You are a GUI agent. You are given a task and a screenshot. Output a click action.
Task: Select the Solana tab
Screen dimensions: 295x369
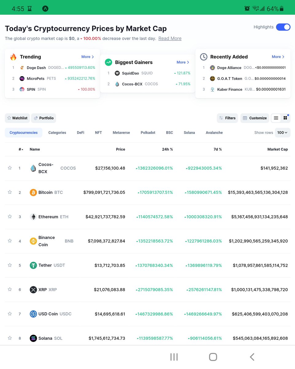189,133
